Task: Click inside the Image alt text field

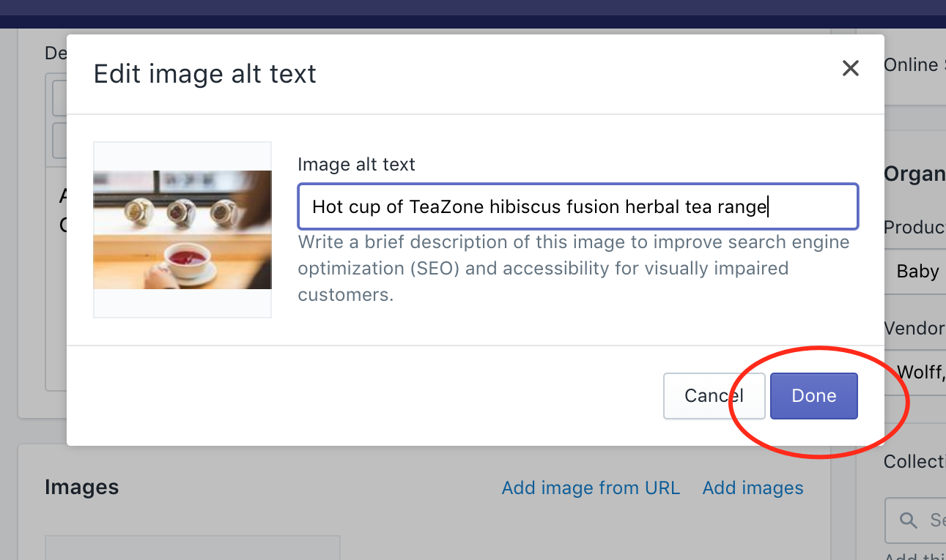Action: (577, 206)
